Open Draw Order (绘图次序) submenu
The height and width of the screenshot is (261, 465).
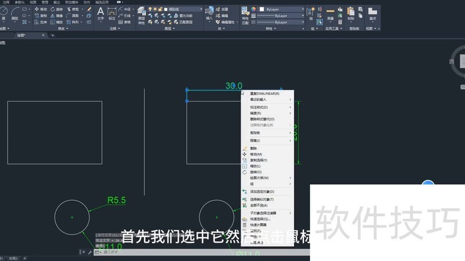click(x=267, y=178)
